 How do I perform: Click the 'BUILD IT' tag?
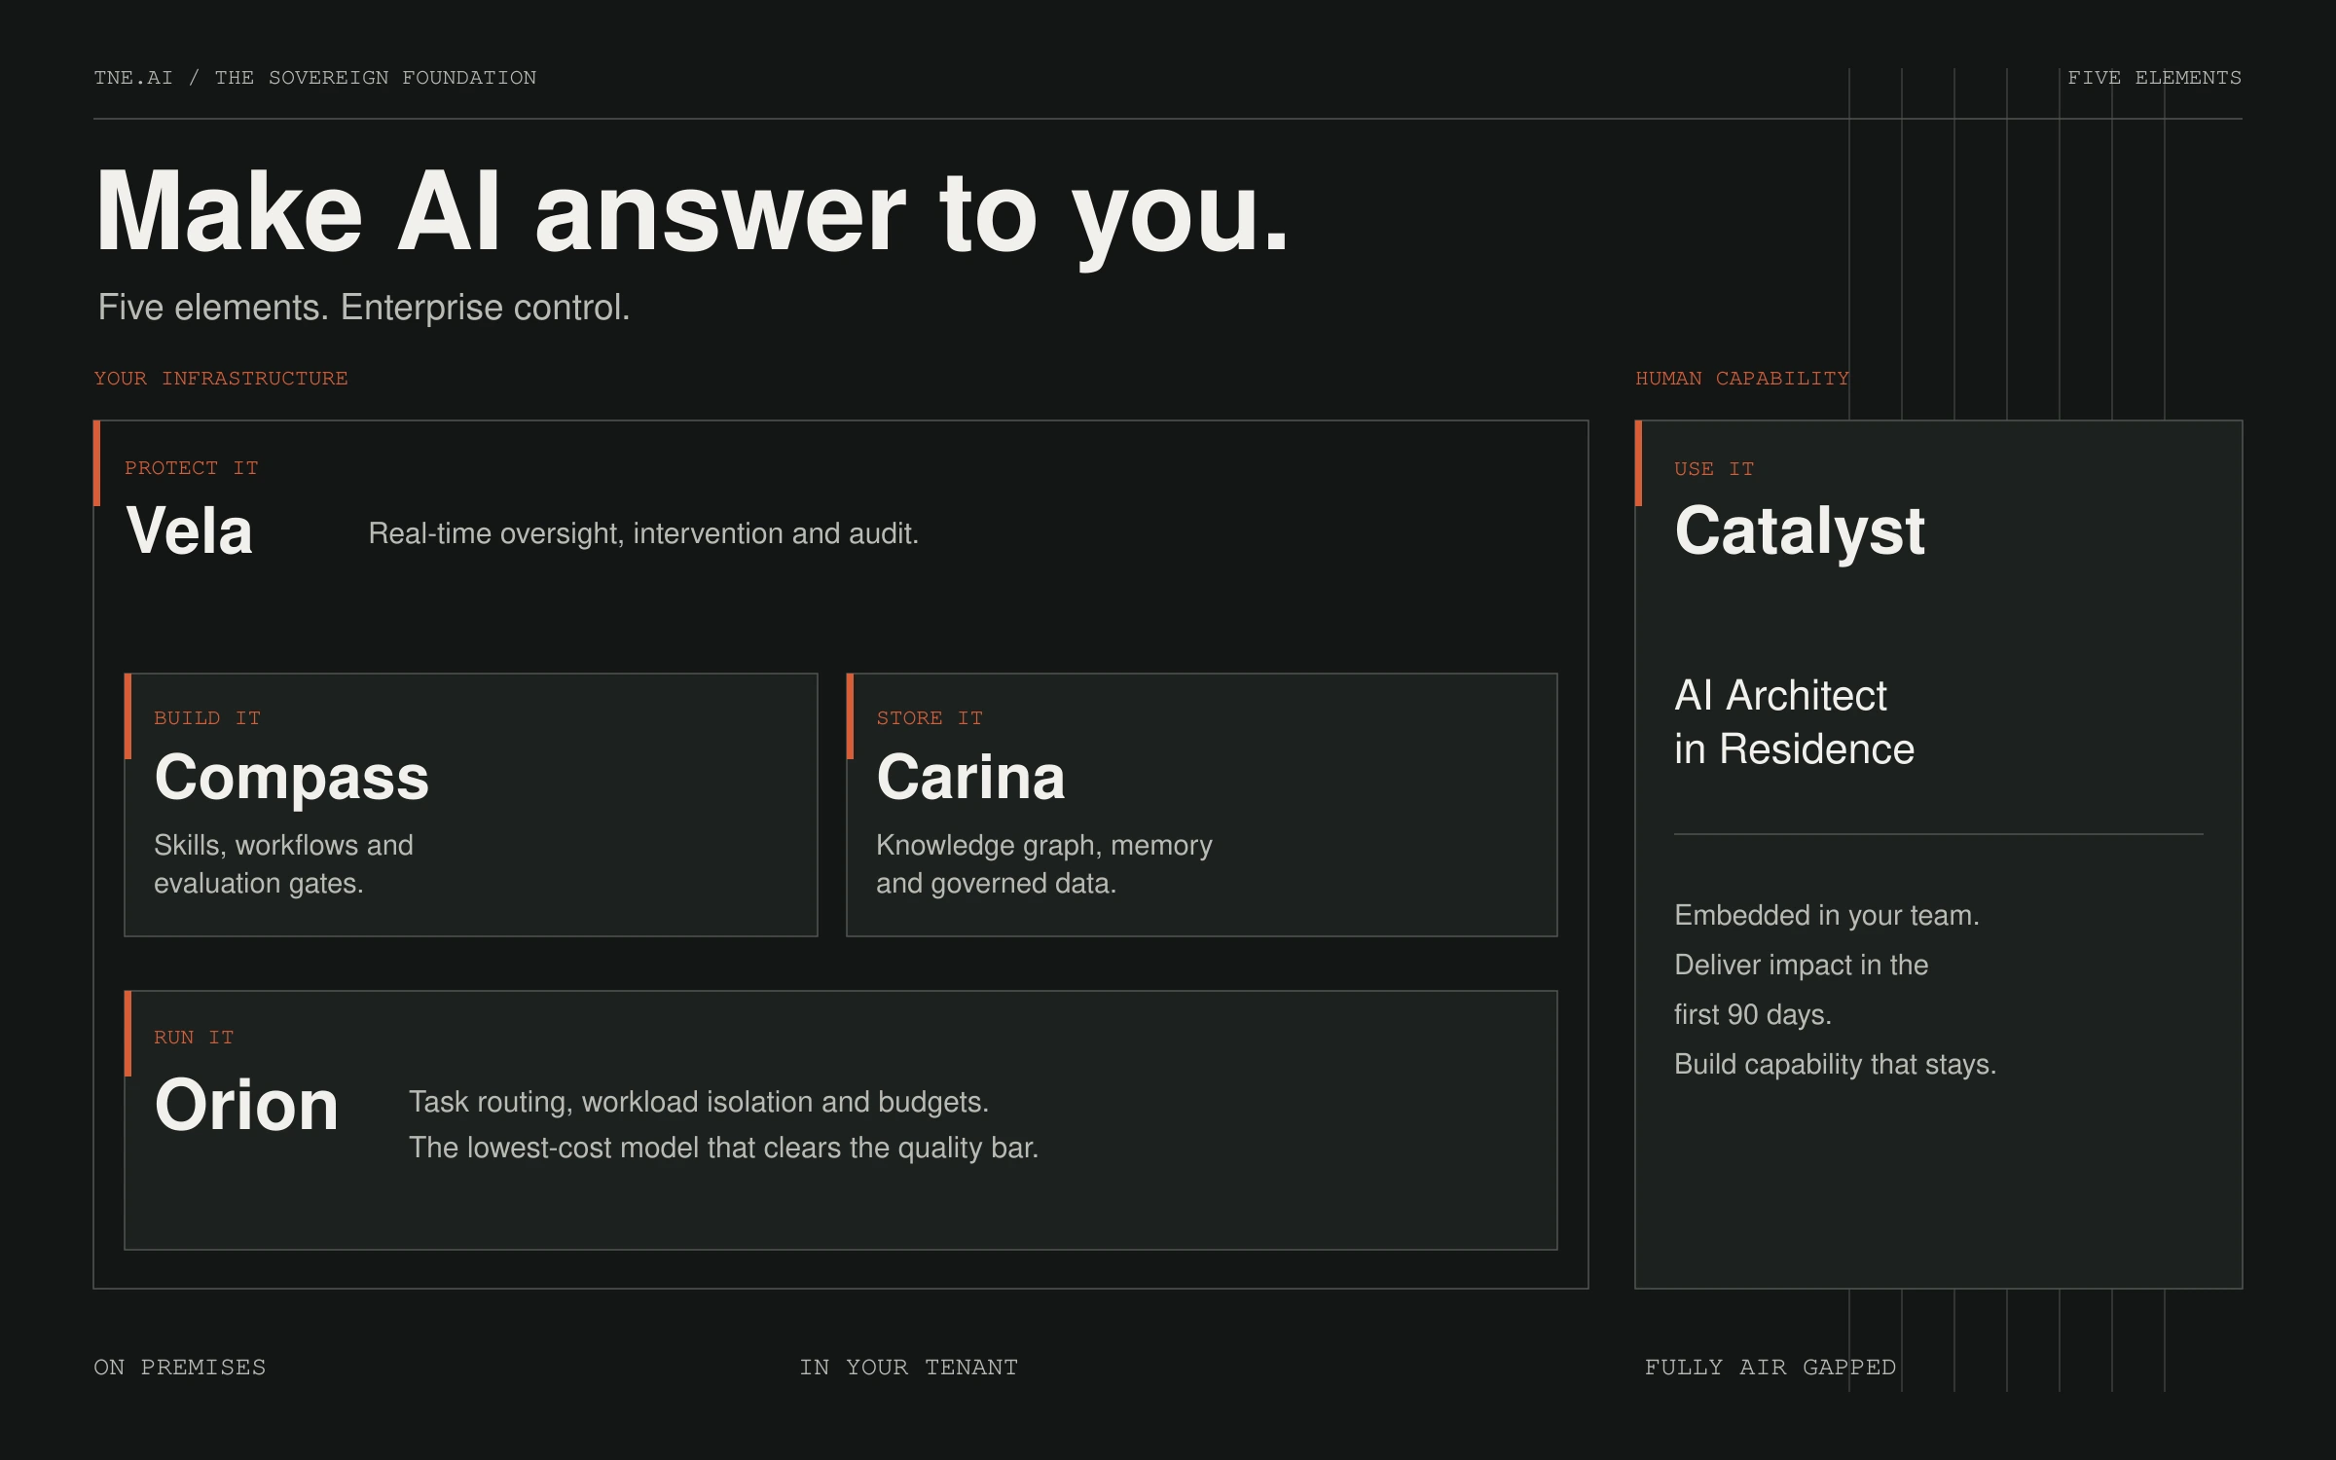(207, 718)
